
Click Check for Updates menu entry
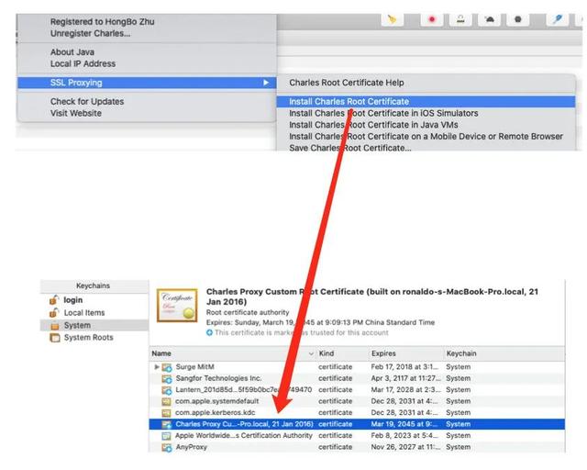87,102
